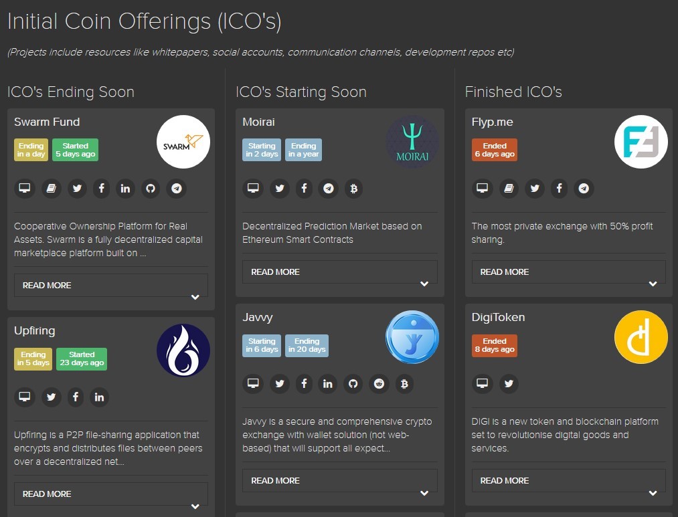Click the Upfiring flame logo
The width and height of the screenshot is (678, 517).
183,350
